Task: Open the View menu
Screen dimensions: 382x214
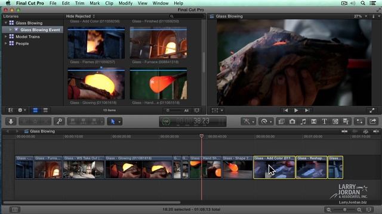Action: pyautogui.click(x=143, y=3)
